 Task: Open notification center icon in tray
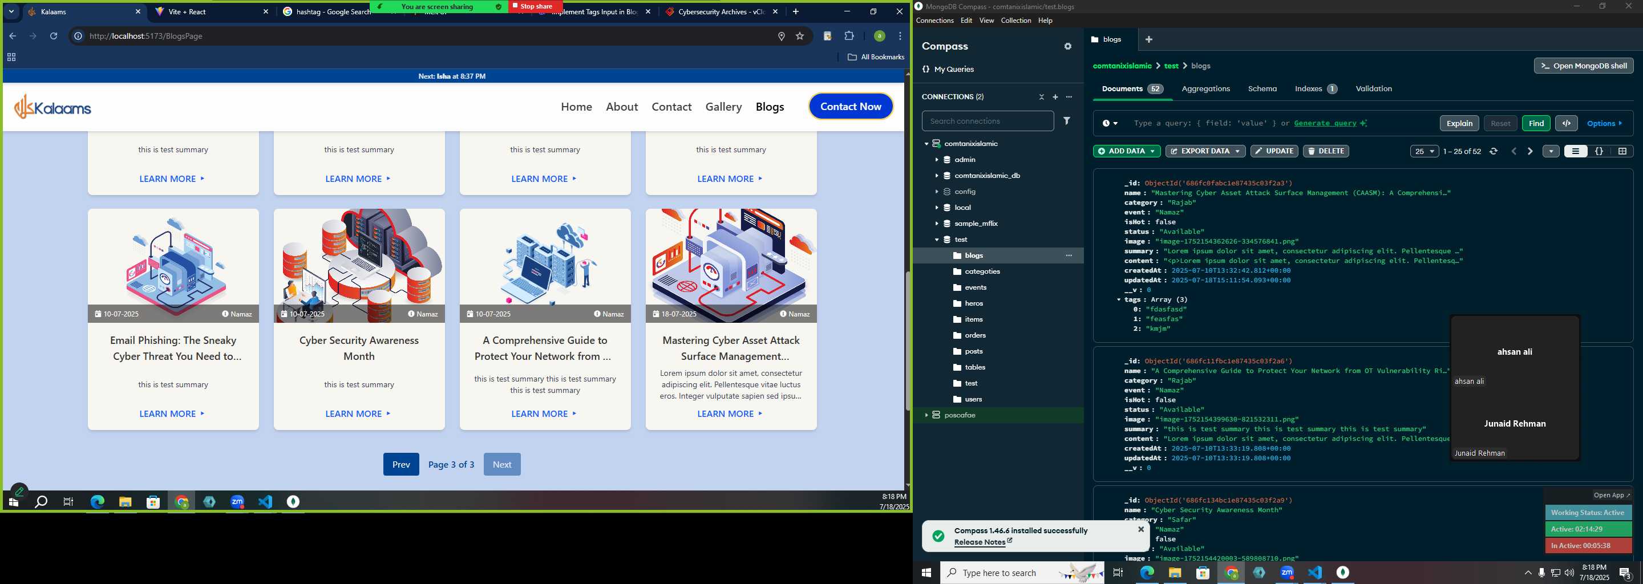tap(1625, 573)
